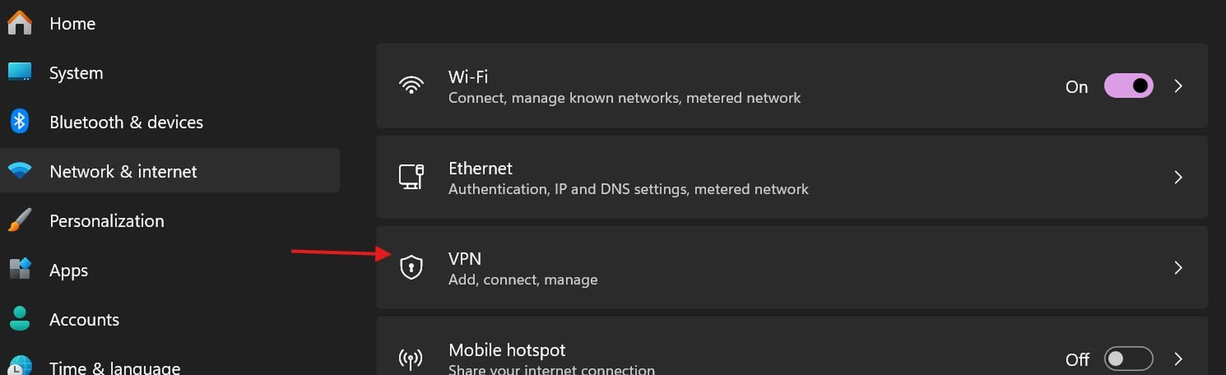Click the Personalization paintbrush icon

(20, 220)
